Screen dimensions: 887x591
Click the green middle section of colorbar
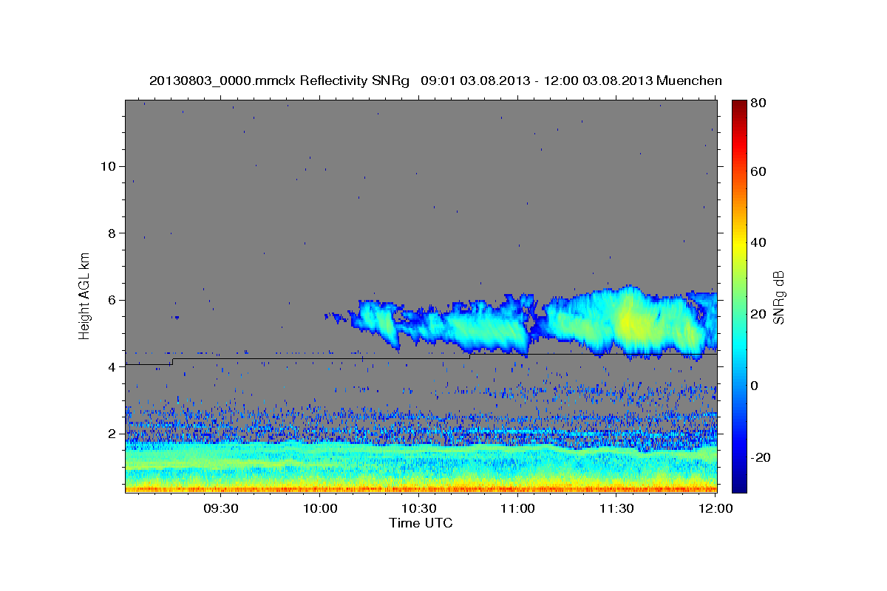739,295
